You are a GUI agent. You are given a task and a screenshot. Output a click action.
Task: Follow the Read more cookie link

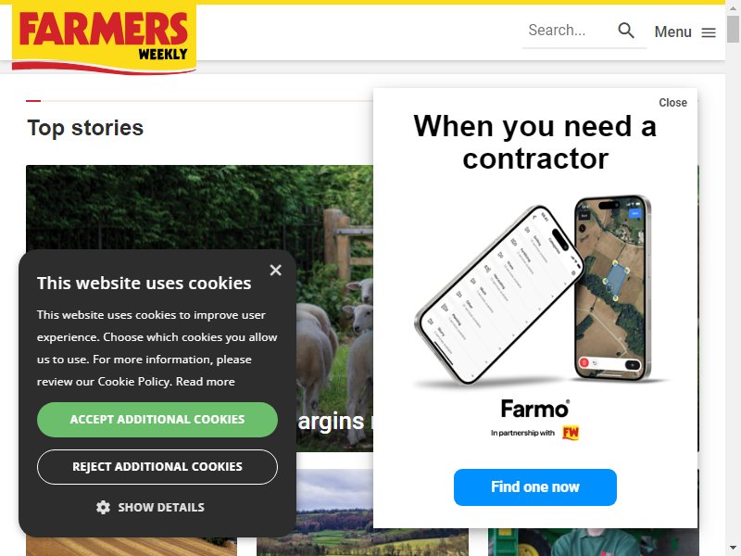[x=205, y=382]
